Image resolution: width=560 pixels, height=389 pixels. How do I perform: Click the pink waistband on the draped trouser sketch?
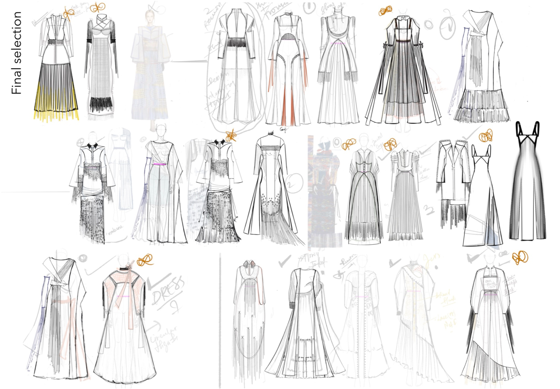tap(159, 165)
